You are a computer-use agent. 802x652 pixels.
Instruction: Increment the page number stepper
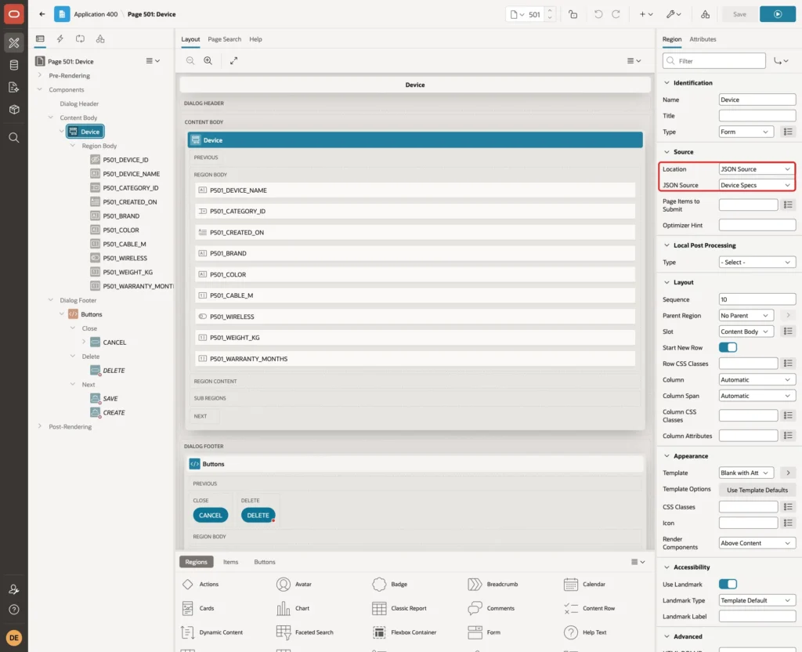549,11
